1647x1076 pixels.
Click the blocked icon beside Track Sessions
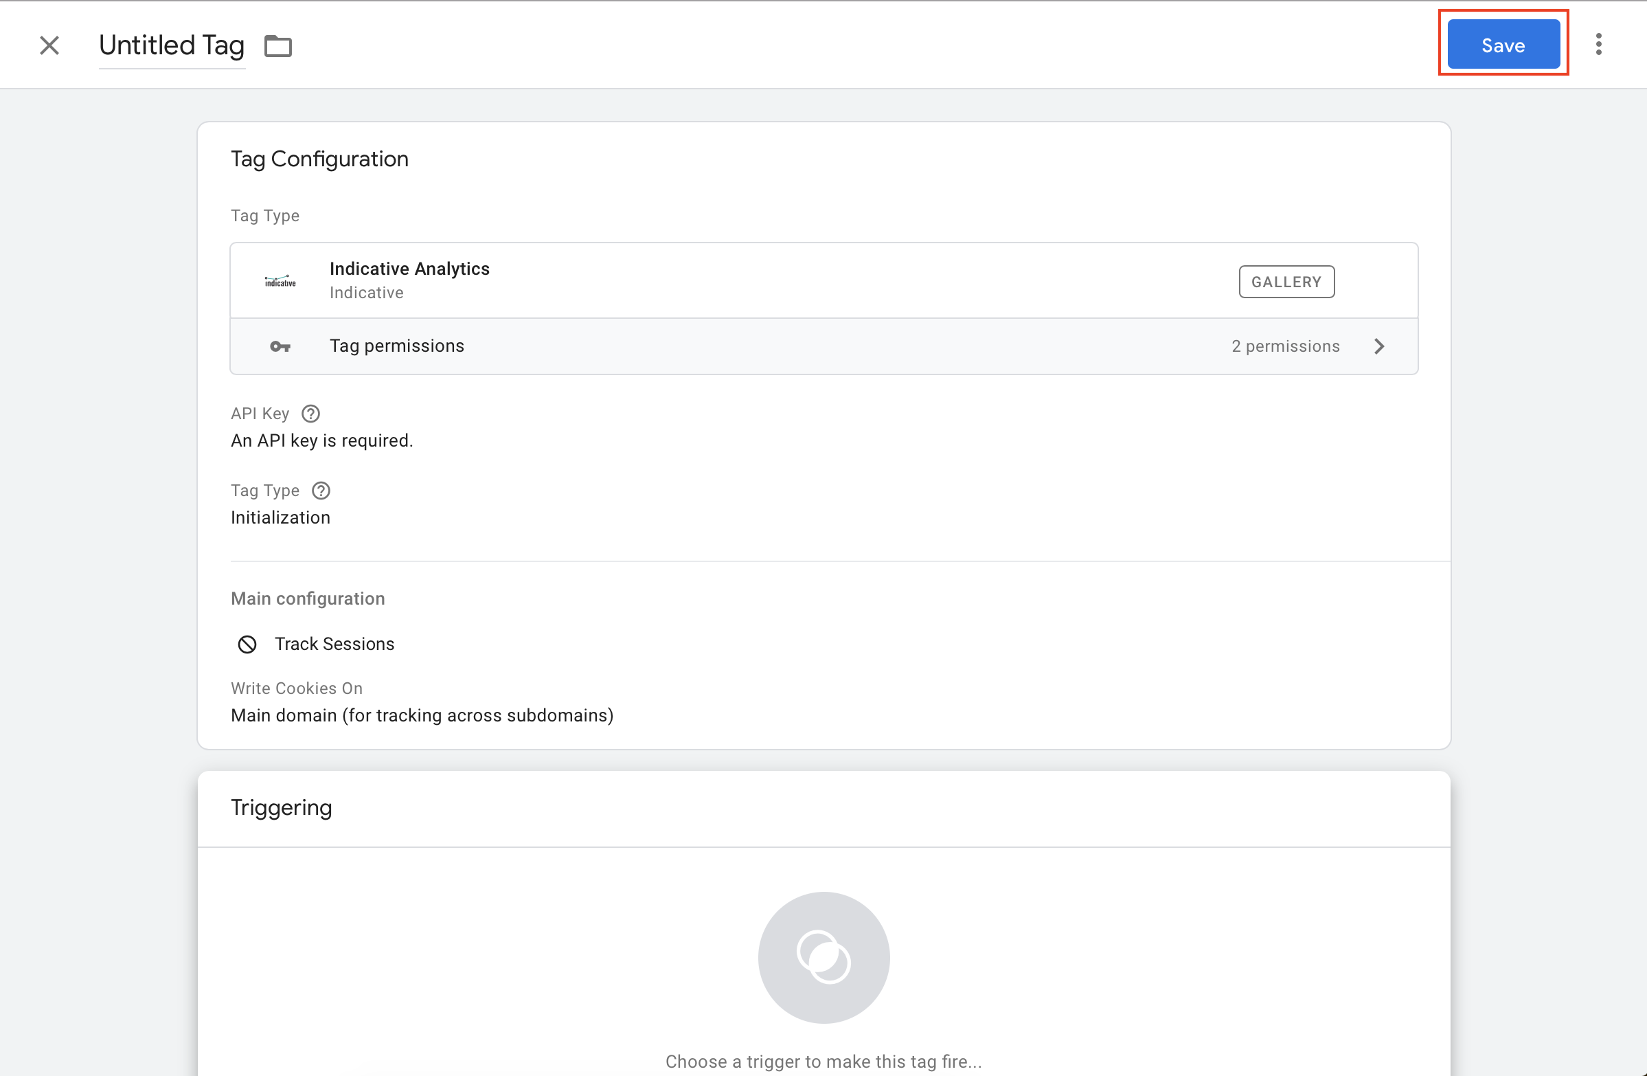247,644
